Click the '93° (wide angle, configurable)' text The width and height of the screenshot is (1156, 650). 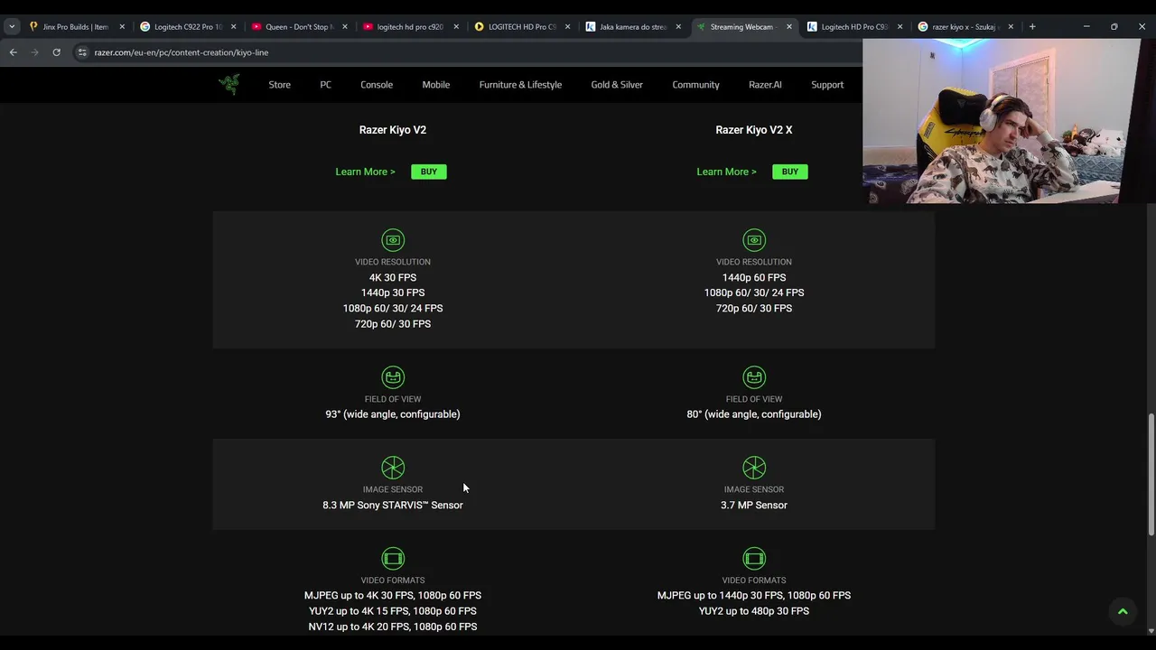(x=393, y=414)
